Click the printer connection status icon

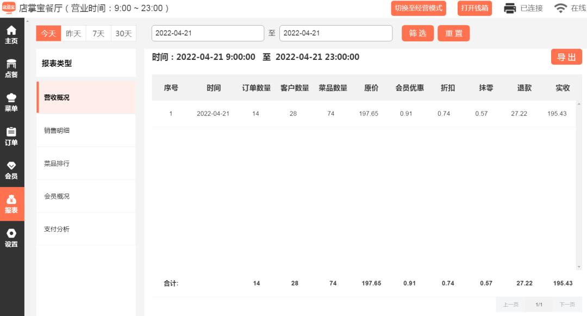509,8
